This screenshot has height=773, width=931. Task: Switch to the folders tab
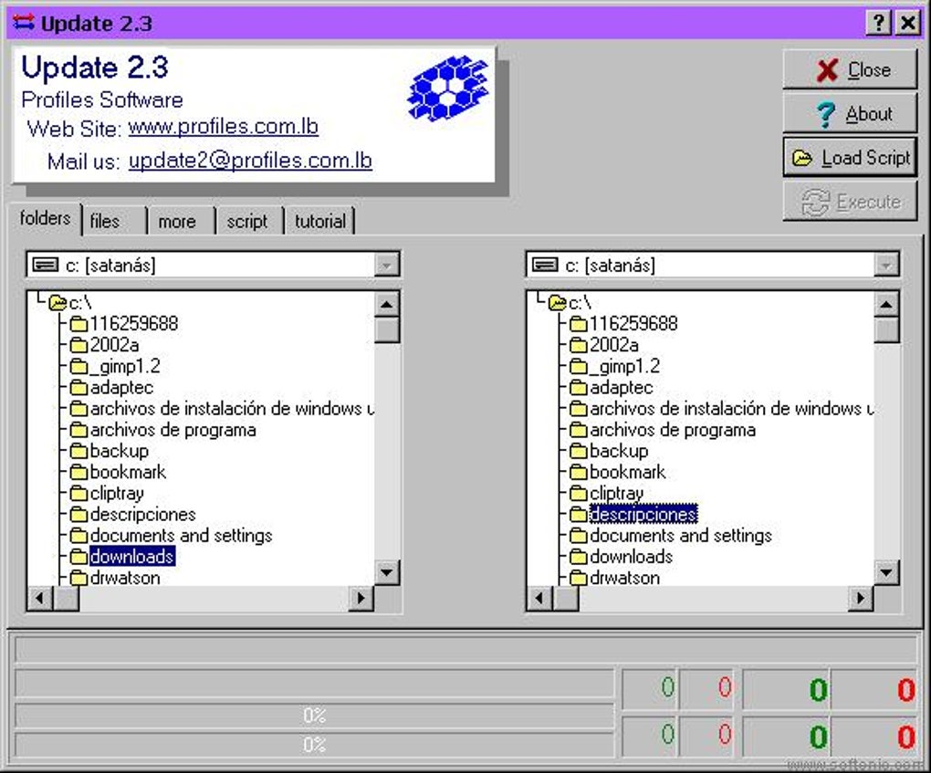45,218
